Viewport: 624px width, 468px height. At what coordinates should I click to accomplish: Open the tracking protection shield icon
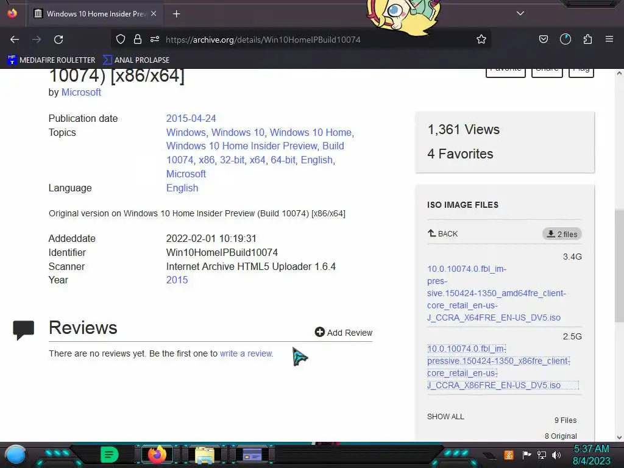tap(121, 39)
